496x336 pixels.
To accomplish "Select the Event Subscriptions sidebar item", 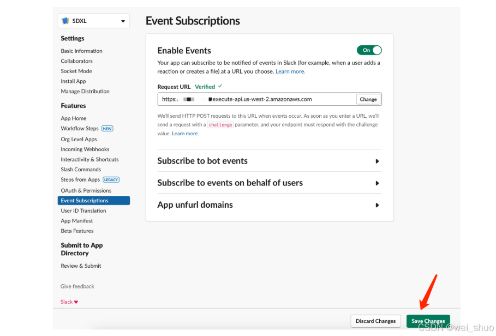I will [x=94, y=200].
